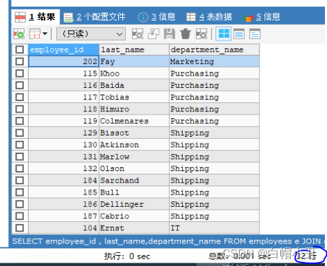Open the 1 结果 result tab
Viewport: 327px width, 266px height.
coord(35,17)
